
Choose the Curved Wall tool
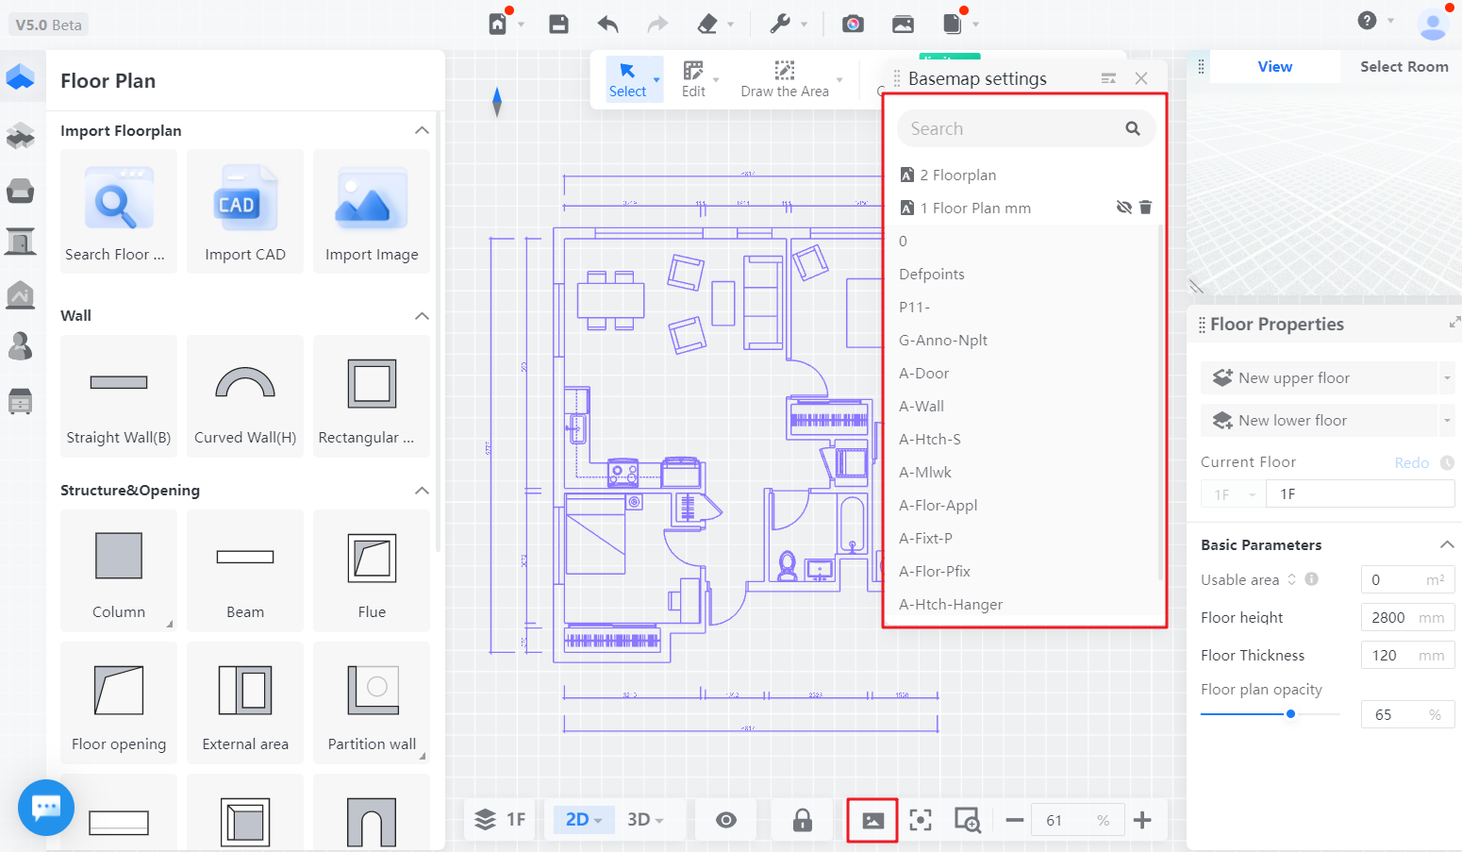pos(245,383)
